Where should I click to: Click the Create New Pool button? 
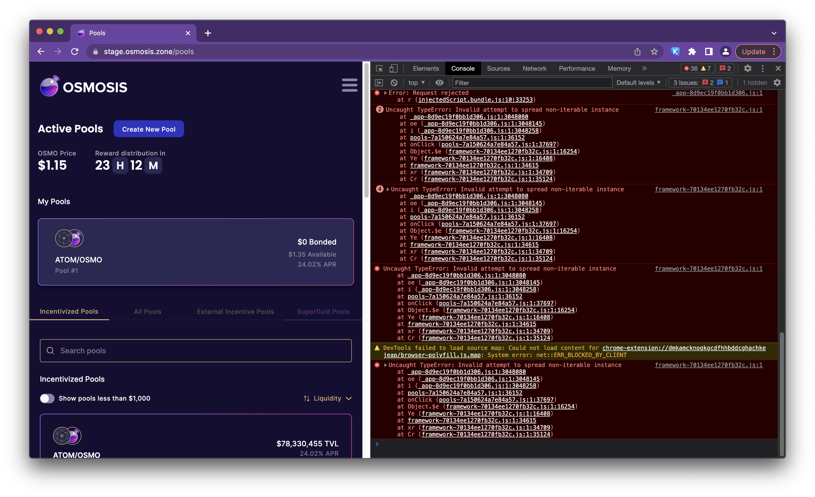tap(149, 129)
